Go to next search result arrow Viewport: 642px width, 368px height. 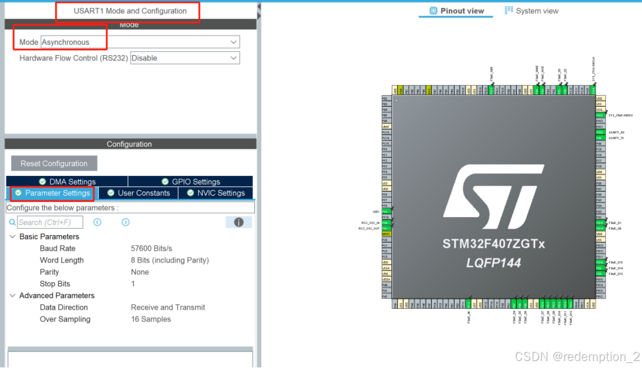125,222
